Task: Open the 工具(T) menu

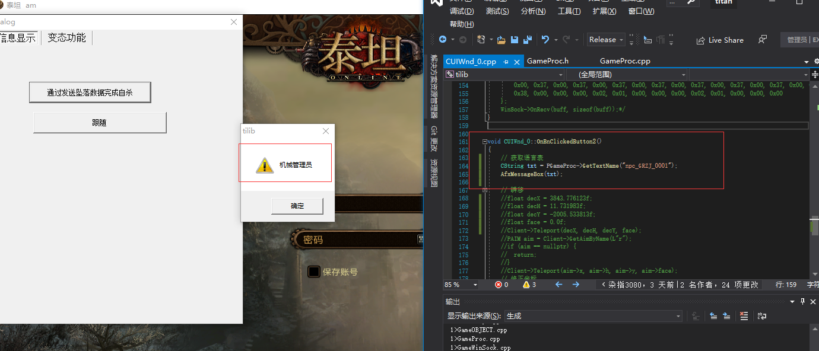Action: (x=569, y=11)
